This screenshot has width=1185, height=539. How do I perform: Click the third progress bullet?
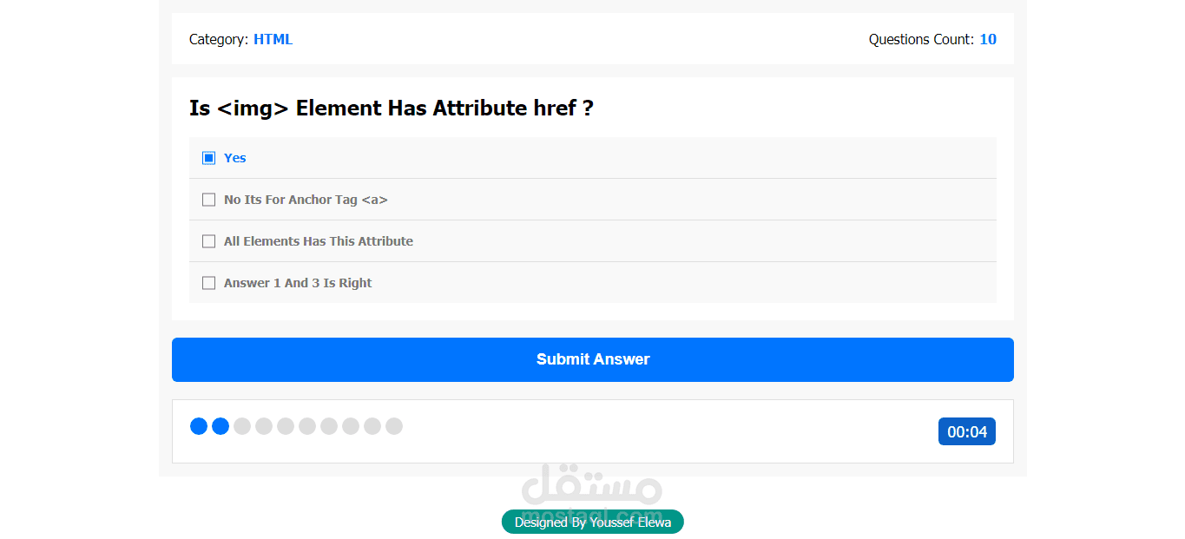(x=242, y=426)
